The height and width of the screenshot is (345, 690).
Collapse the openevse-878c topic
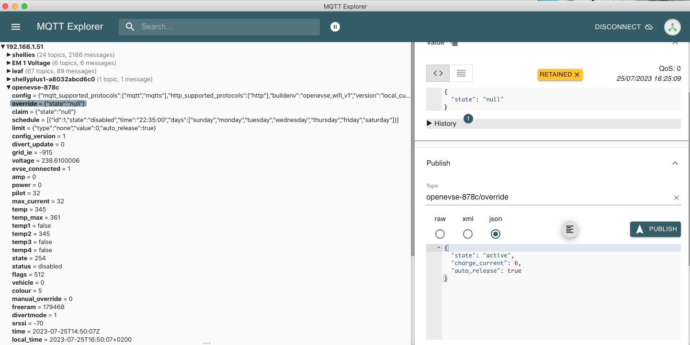tap(9, 88)
